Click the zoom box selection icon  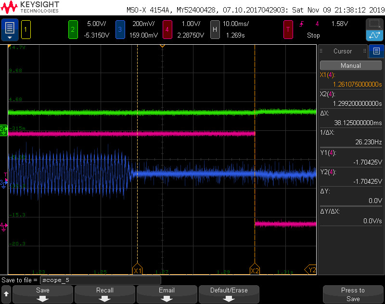tap(374, 24)
